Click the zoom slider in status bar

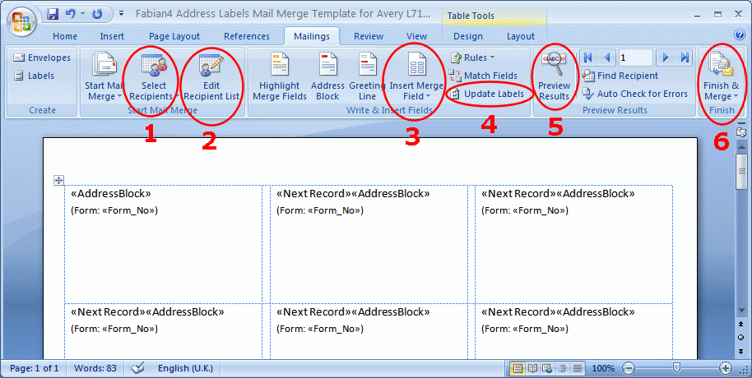tap(675, 368)
